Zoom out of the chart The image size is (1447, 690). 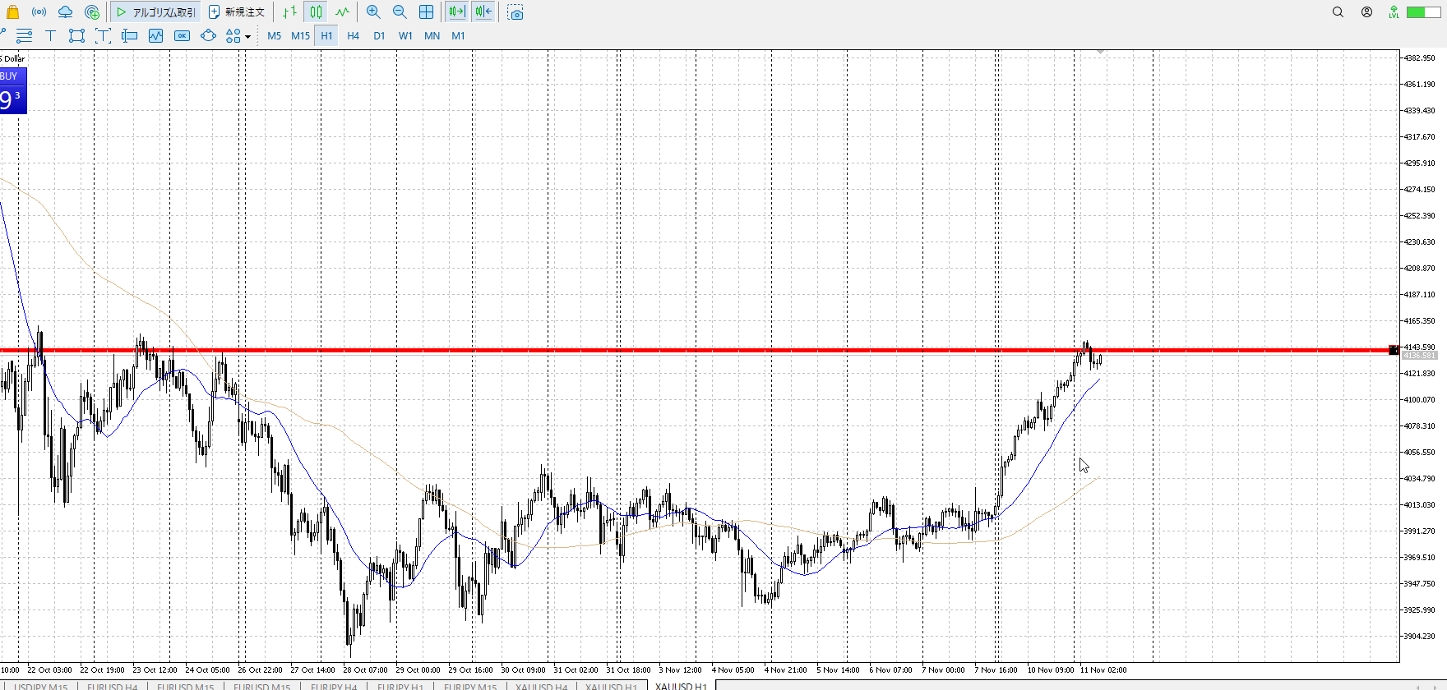pyautogui.click(x=400, y=12)
